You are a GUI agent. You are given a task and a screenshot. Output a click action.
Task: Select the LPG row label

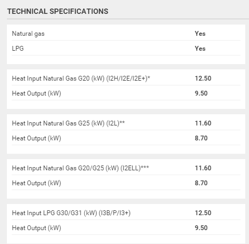pyautogui.click(x=18, y=49)
